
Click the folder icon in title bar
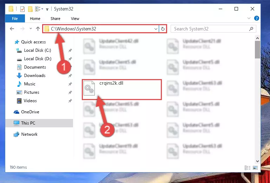click(11, 9)
